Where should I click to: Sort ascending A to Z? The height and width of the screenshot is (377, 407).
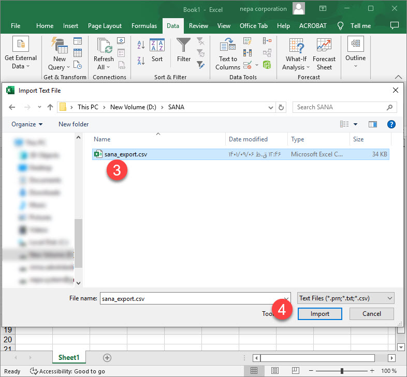coord(141,45)
